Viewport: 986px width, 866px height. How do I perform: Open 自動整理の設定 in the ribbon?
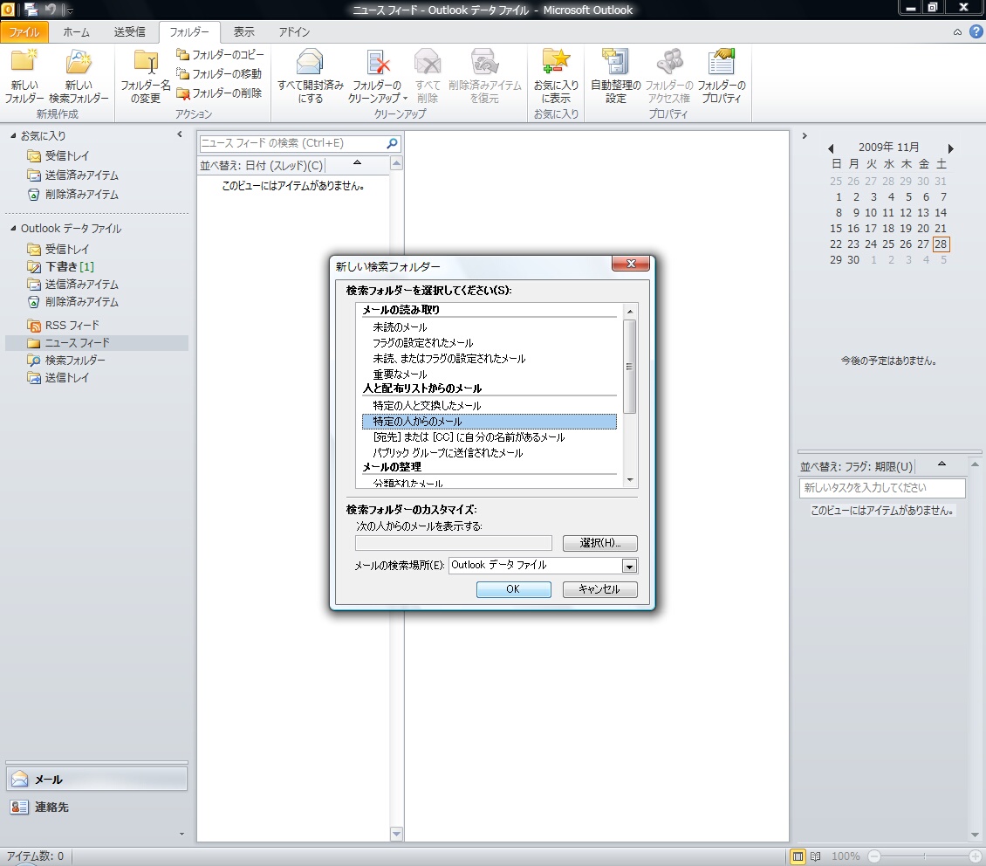coord(616,75)
